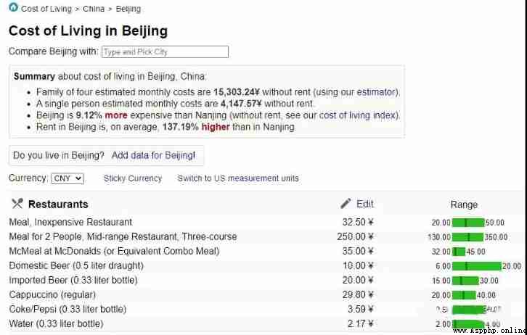Open Cost of Living breadcrumb link
This screenshot has height=335, width=527.
coord(46,9)
